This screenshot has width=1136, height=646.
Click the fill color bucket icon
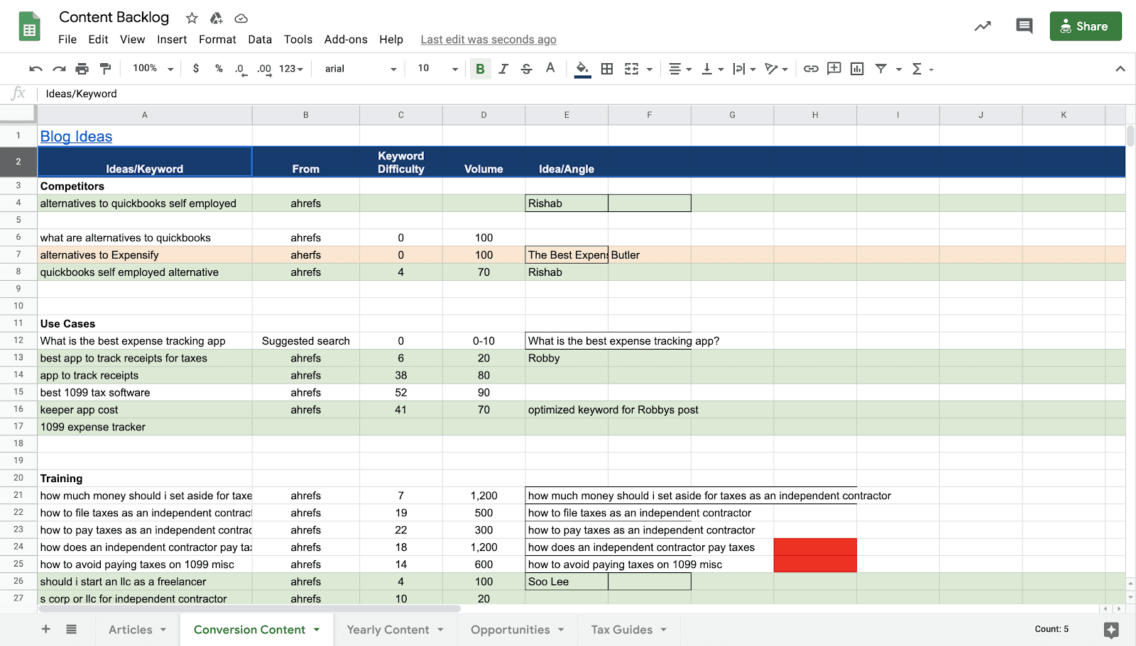[582, 69]
